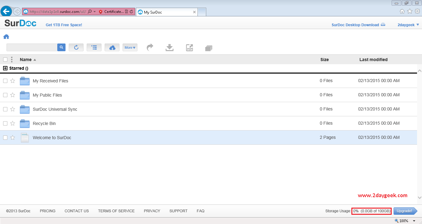Open the FAQ footer link
This screenshot has width=422, height=224.
pyautogui.click(x=201, y=211)
